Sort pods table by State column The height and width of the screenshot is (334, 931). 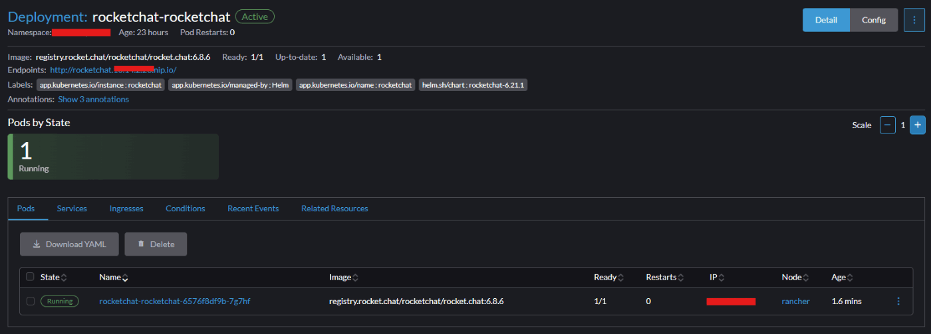53,277
